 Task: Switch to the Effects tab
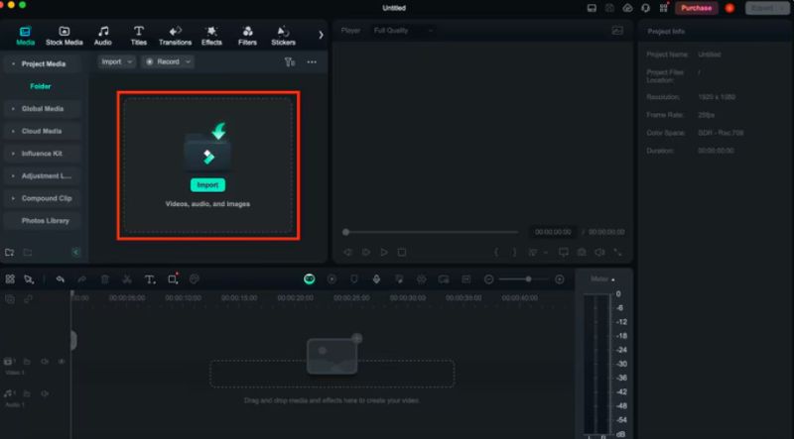click(x=211, y=36)
